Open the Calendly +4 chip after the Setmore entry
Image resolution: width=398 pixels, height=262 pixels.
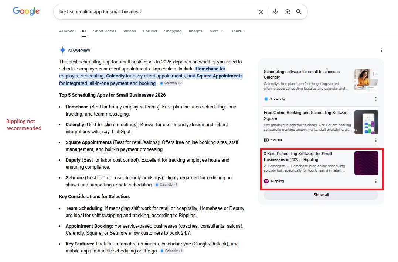(167, 185)
